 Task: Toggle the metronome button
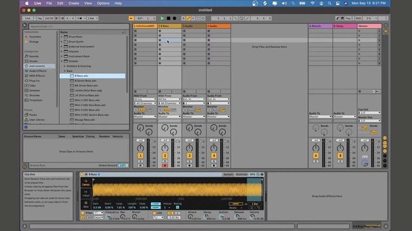pos(80,19)
